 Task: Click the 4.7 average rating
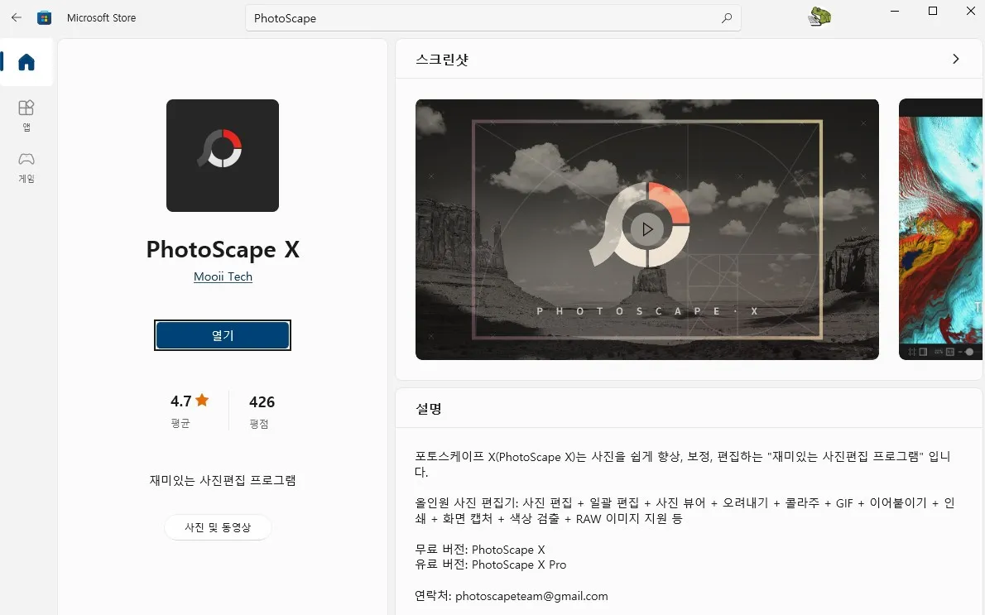click(181, 401)
